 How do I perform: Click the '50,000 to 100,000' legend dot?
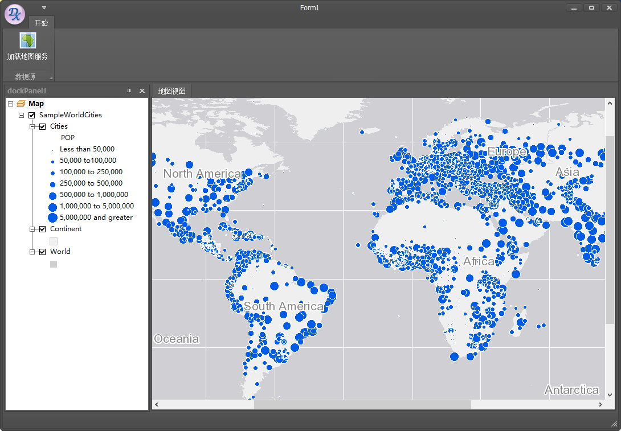(x=52, y=161)
